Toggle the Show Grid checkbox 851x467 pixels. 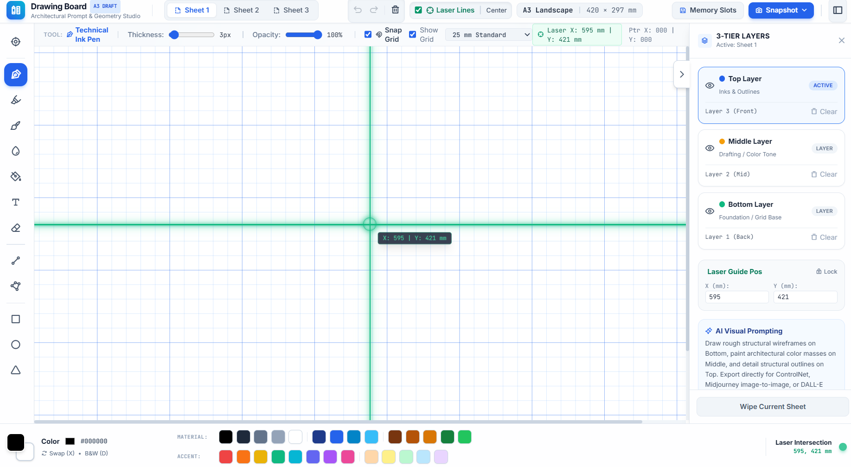point(412,34)
